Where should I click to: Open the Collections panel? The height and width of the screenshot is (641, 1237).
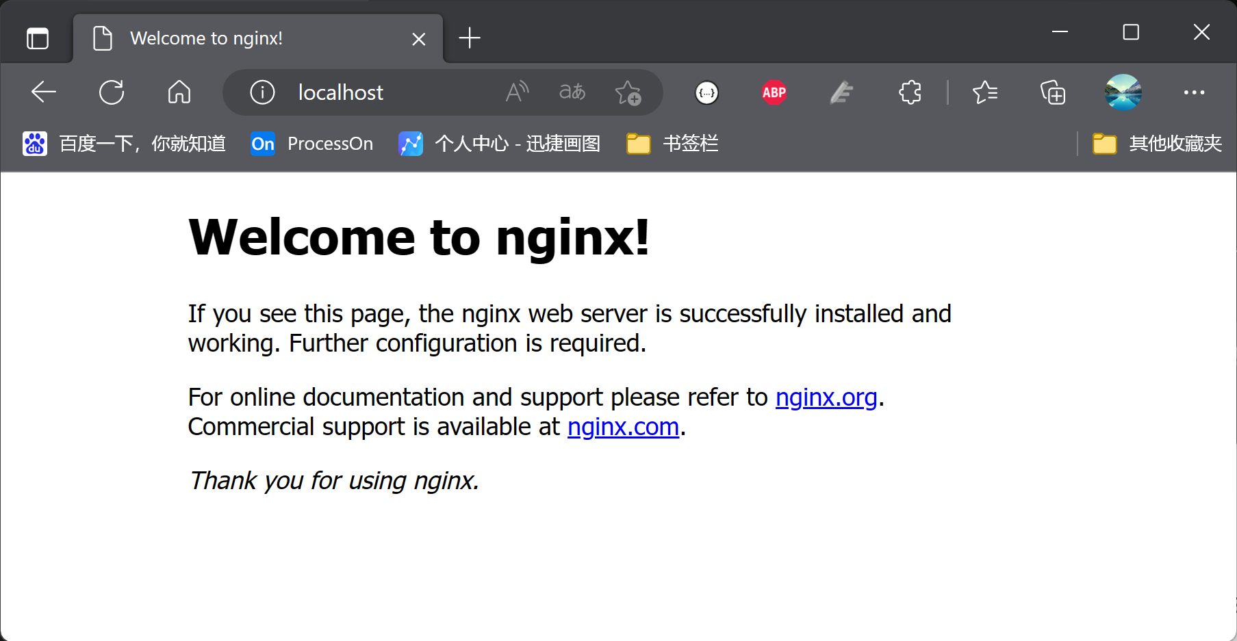pyautogui.click(x=1052, y=92)
